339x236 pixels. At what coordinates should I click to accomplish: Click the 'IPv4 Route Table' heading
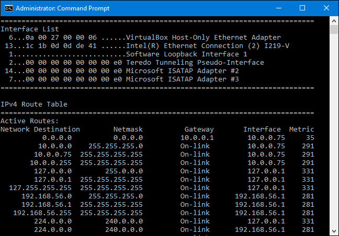[x=34, y=104]
